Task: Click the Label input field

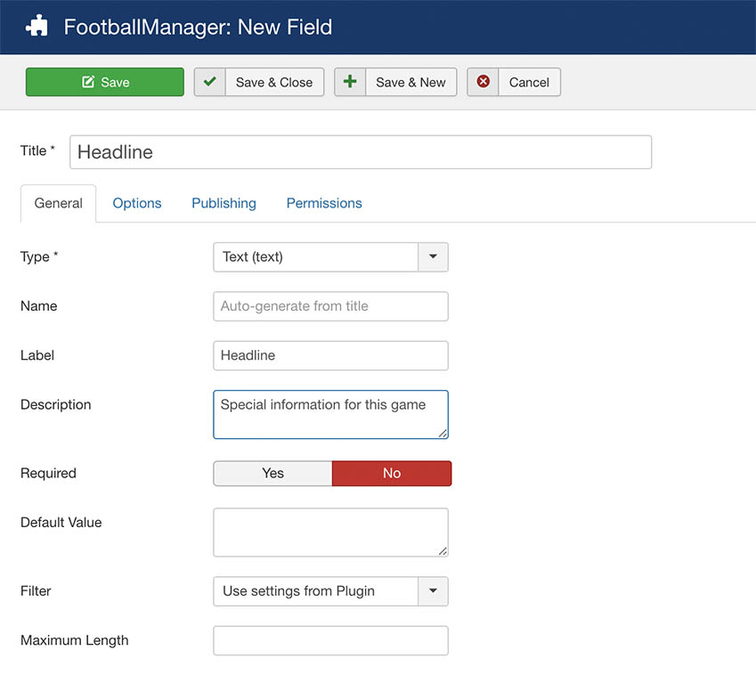Action: (x=330, y=355)
